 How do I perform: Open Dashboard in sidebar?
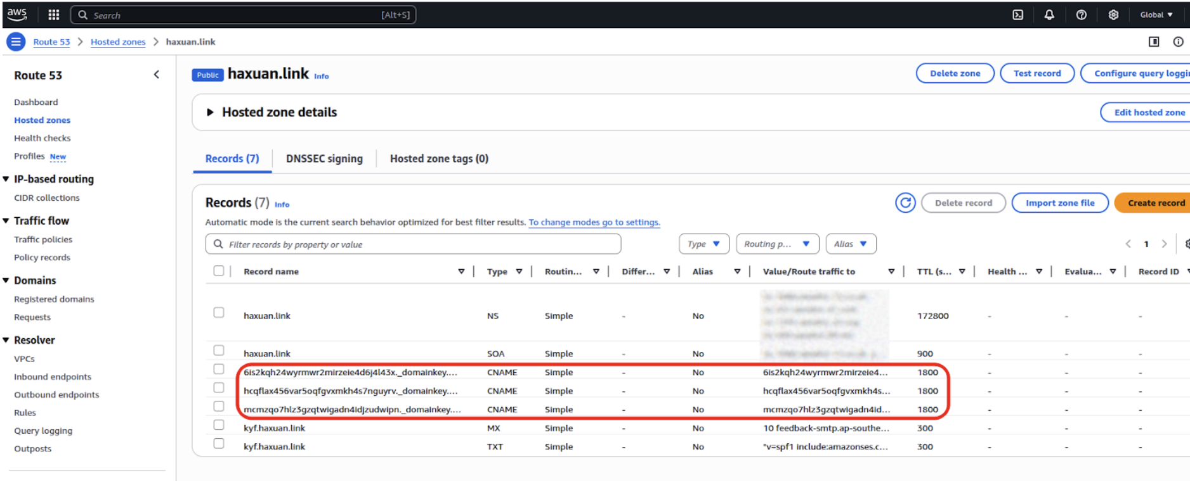click(x=36, y=102)
